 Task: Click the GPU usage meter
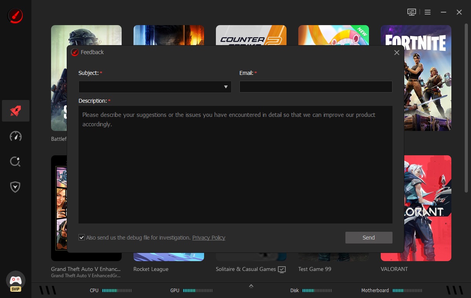[x=198, y=291]
